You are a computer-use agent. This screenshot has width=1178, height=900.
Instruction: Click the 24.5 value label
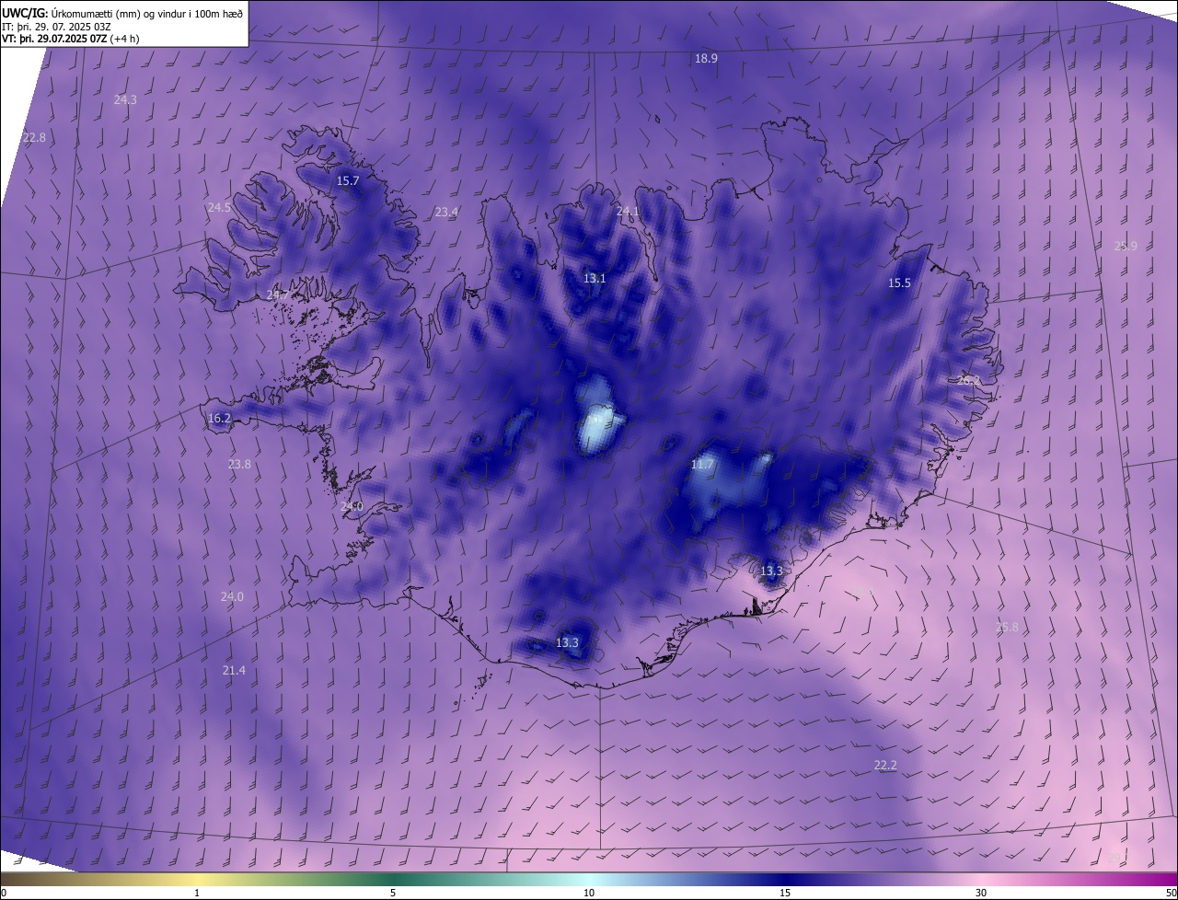point(219,208)
